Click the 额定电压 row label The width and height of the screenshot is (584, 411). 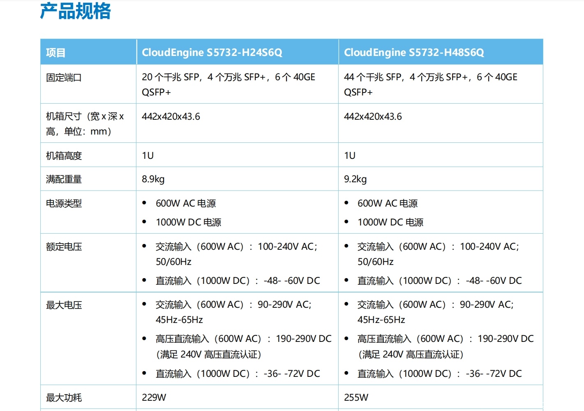(64, 247)
